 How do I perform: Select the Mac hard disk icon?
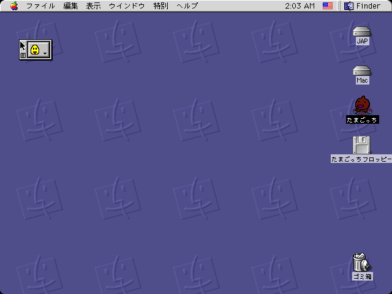[x=362, y=71]
